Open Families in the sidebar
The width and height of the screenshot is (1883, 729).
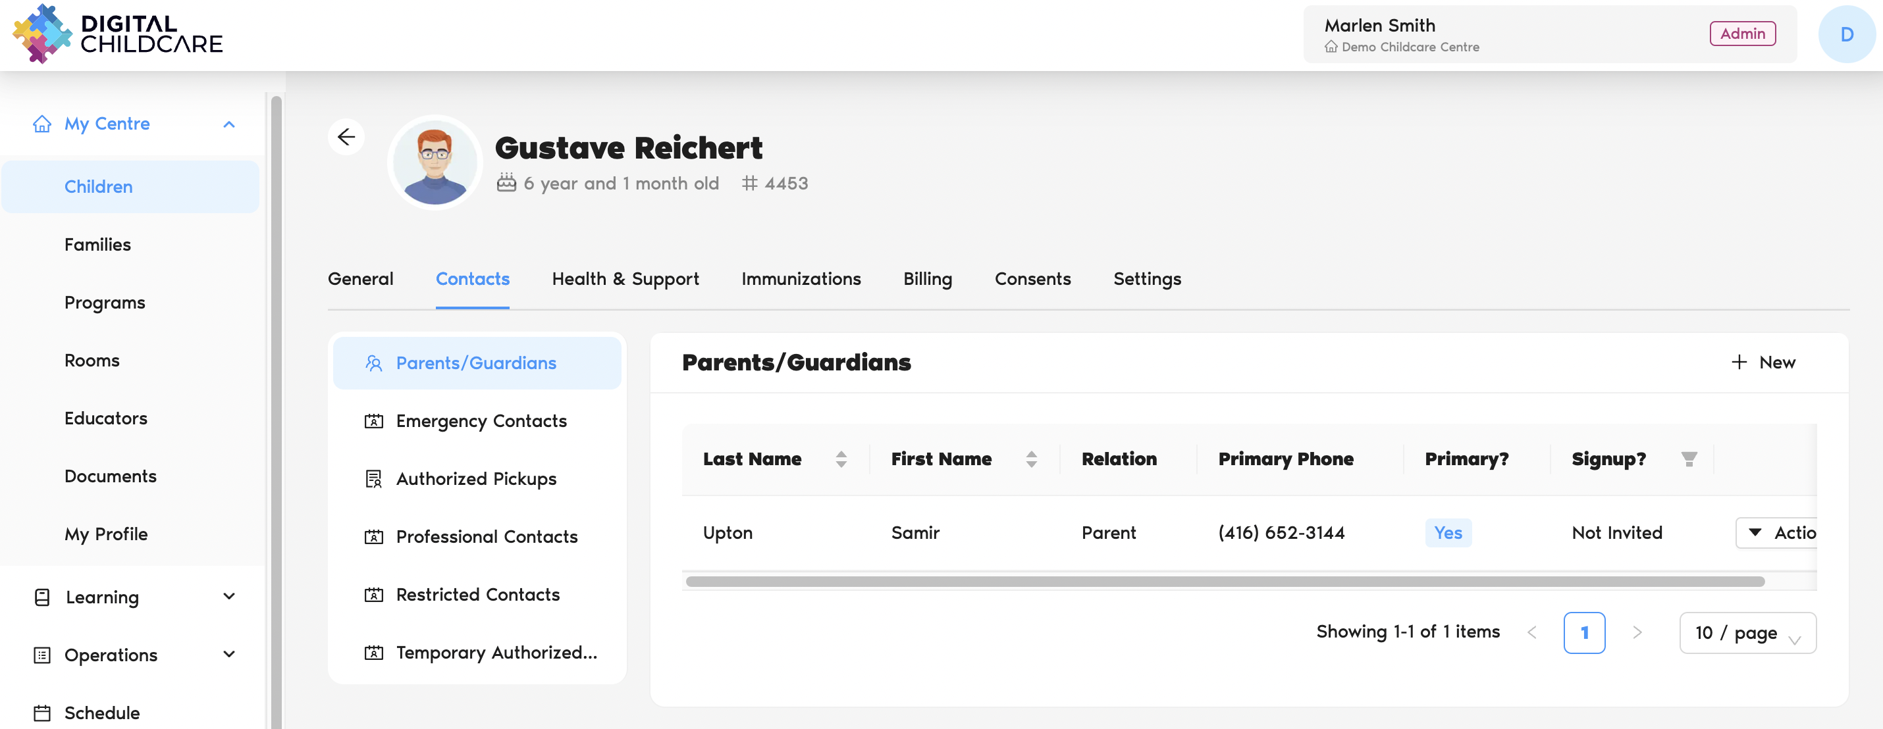click(x=97, y=245)
